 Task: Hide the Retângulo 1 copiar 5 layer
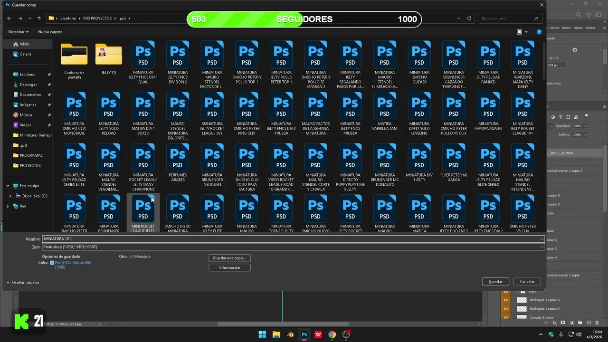point(505,309)
